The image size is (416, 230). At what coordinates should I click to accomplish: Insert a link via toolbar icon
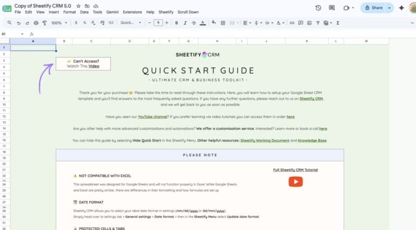(292, 23)
